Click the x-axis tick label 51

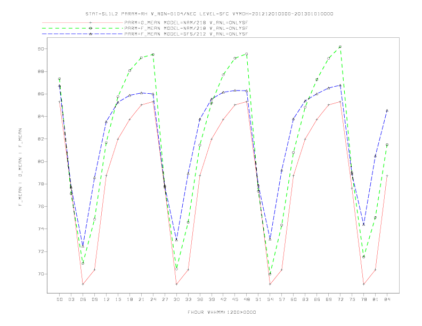tap(258, 299)
